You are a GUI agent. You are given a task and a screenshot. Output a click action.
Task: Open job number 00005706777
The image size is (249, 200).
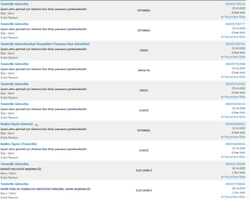(235, 24)
